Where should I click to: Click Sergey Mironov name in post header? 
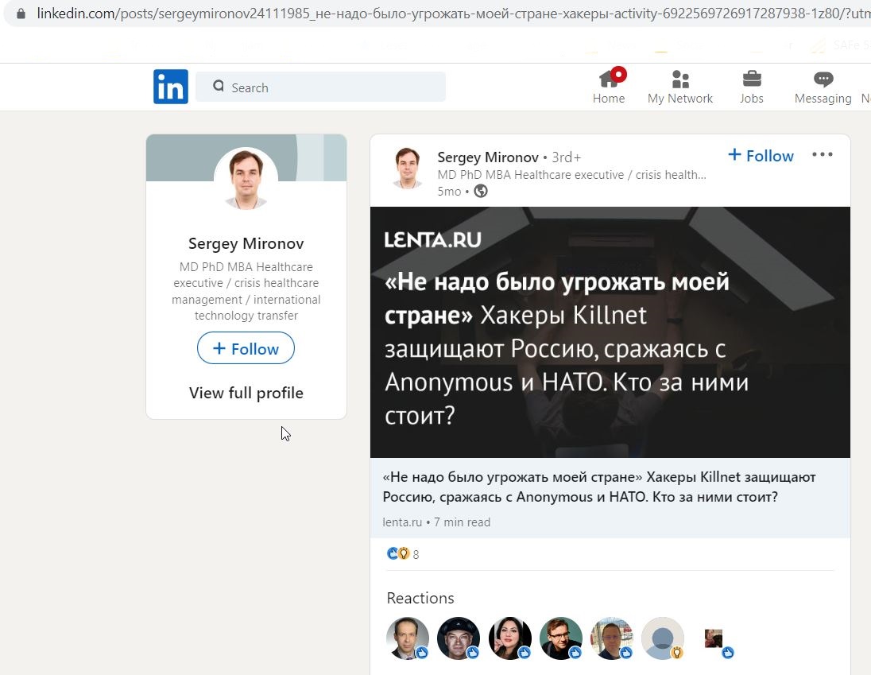click(488, 157)
